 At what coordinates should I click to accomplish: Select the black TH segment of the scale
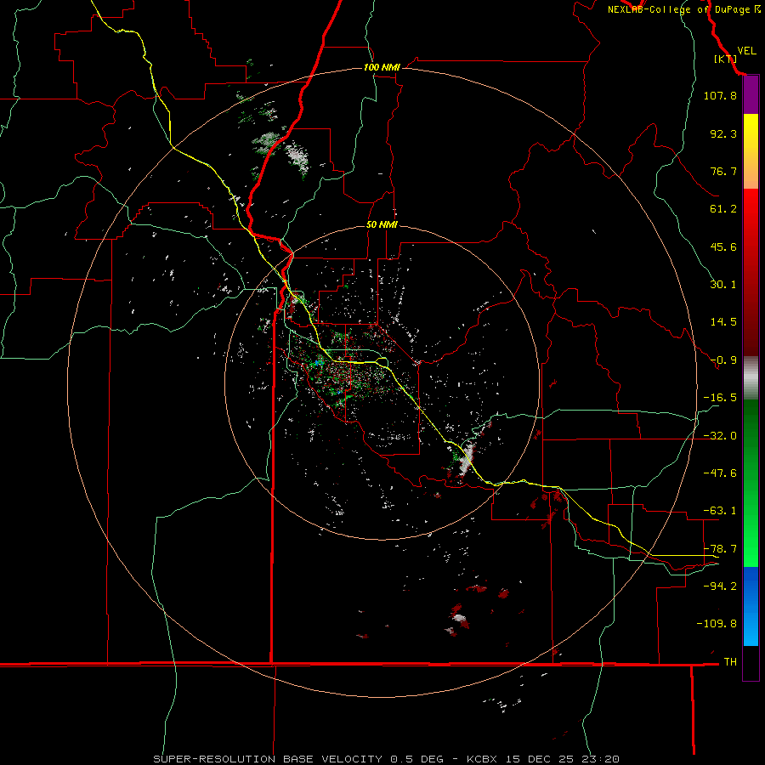(x=751, y=663)
